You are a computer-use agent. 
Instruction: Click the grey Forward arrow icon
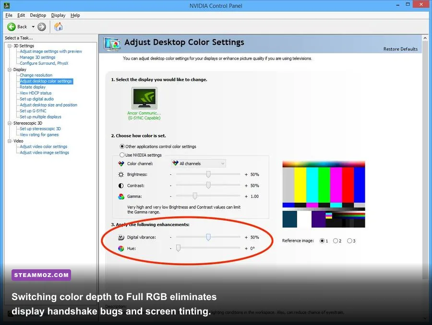click(42, 27)
